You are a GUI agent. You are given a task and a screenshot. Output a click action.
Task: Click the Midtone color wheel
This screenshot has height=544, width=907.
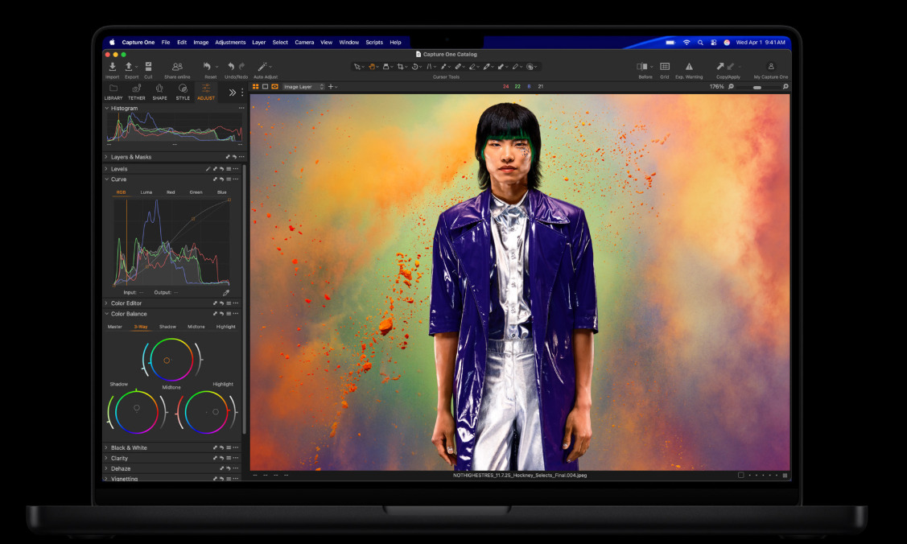pos(171,360)
